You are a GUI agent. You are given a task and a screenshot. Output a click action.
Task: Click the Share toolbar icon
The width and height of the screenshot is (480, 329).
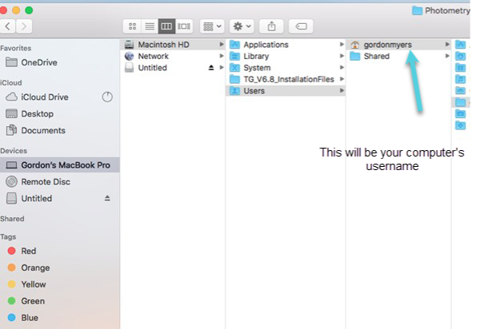coord(270,26)
